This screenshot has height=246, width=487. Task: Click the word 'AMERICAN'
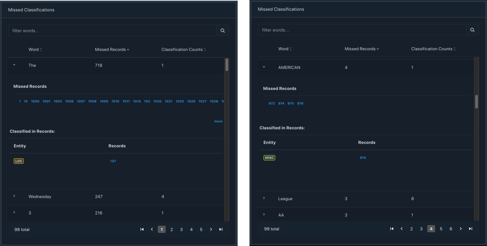pyautogui.click(x=289, y=68)
